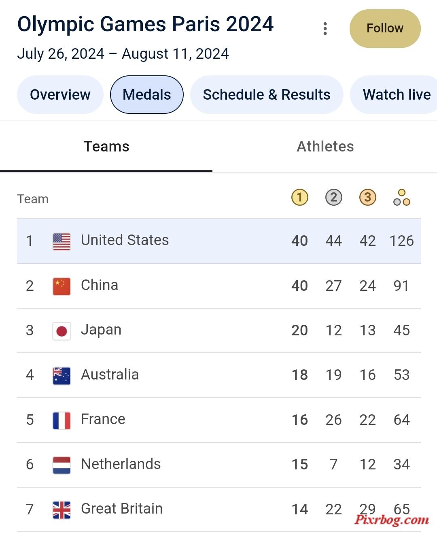Image resolution: width=437 pixels, height=533 pixels.
Task: Switch to the Overview tab
Action: (60, 94)
